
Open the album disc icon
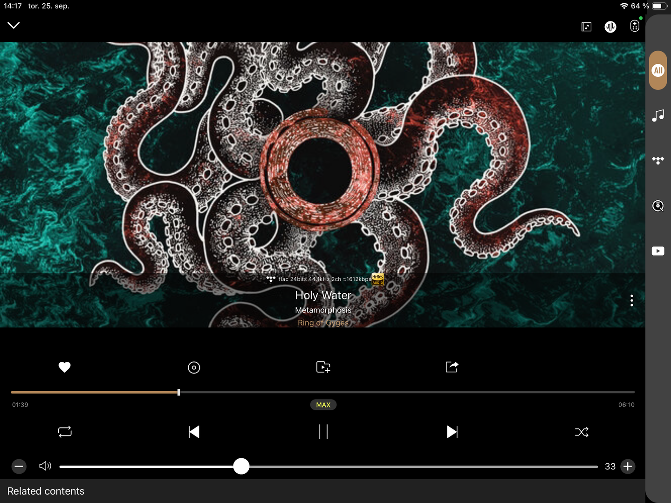(194, 367)
